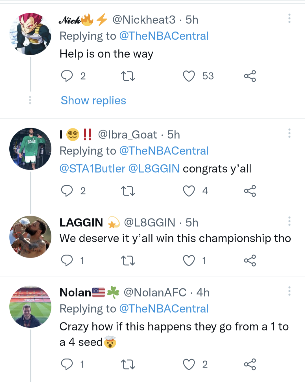Screen dimensions: 305x382
Task: Reply to NolanAFC's seed tweet
Action: (67, 364)
